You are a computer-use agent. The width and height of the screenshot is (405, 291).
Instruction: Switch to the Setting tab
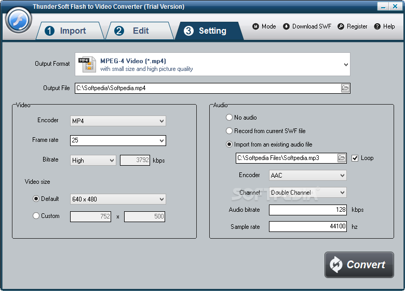(x=209, y=31)
